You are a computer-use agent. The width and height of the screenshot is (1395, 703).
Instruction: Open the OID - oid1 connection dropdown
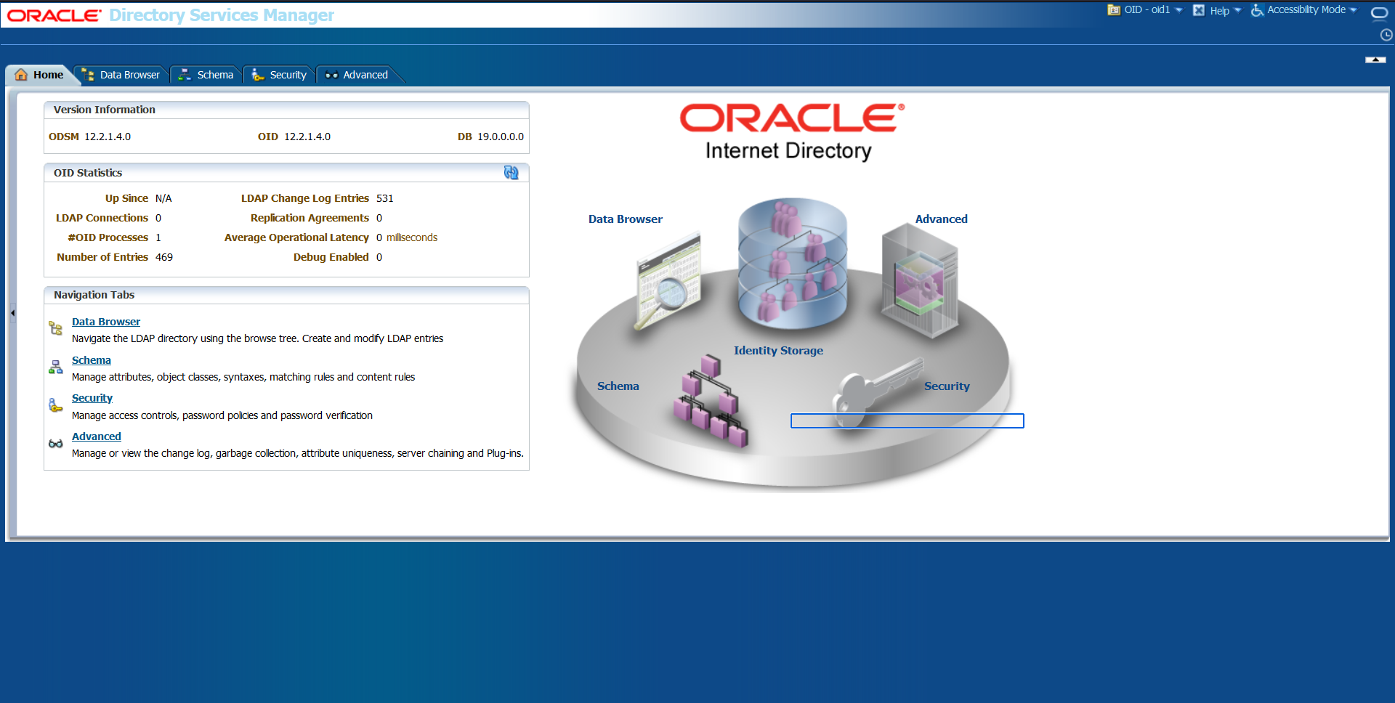coord(1146,10)
